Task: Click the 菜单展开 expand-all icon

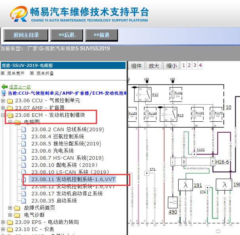Action: click(3, 73)
